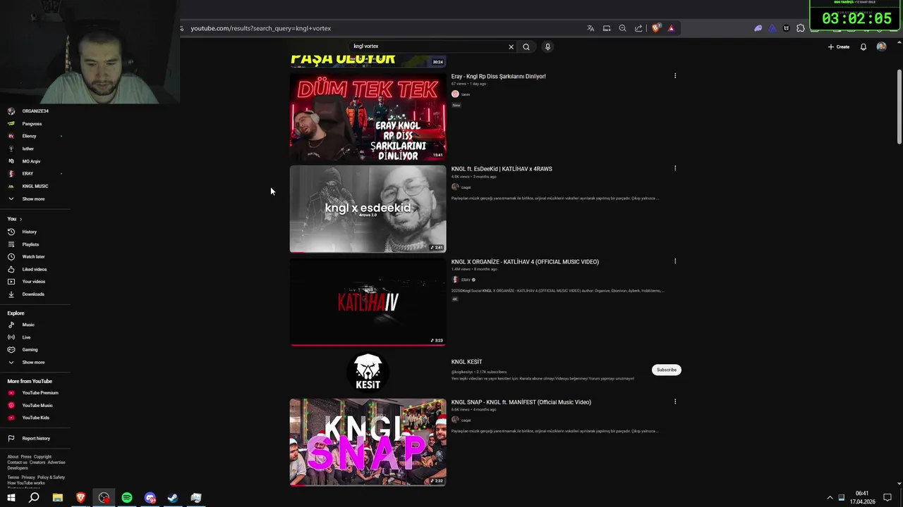
Task: Clear the search box with the X
Action: point(511,47)
